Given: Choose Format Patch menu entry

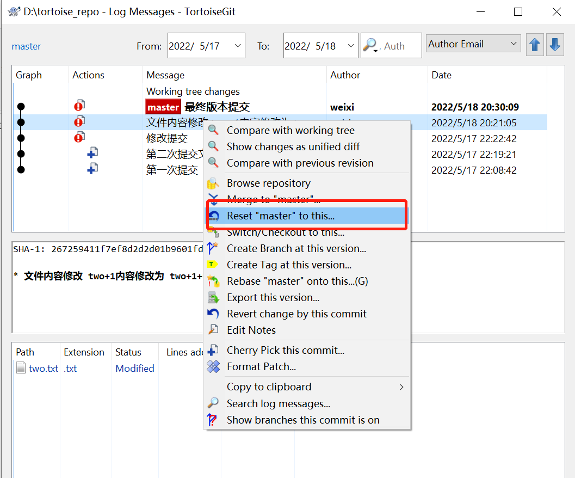Looking at the screenshot, I should point(307,366).
